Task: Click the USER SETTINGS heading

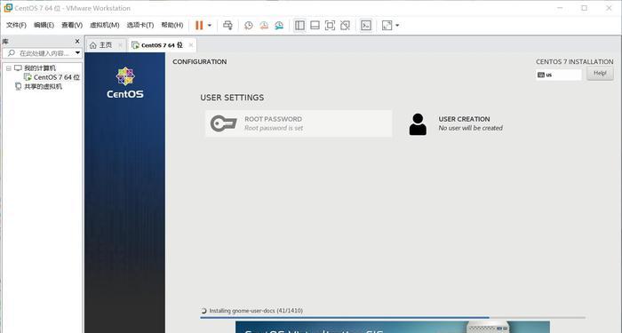Action: tap(232, 98)
